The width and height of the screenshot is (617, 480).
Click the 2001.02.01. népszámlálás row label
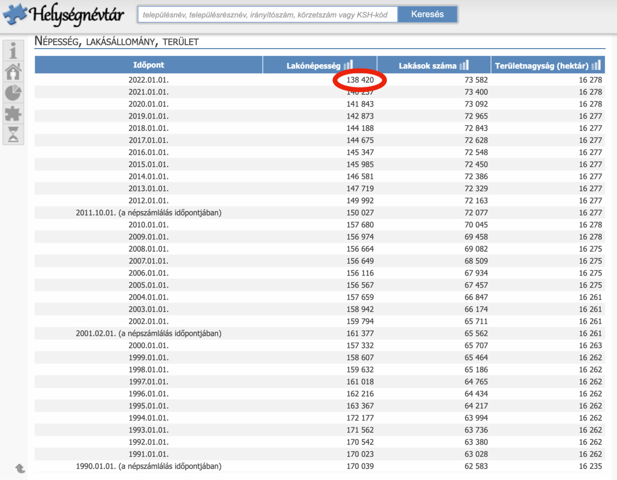[x=149, y=333]
